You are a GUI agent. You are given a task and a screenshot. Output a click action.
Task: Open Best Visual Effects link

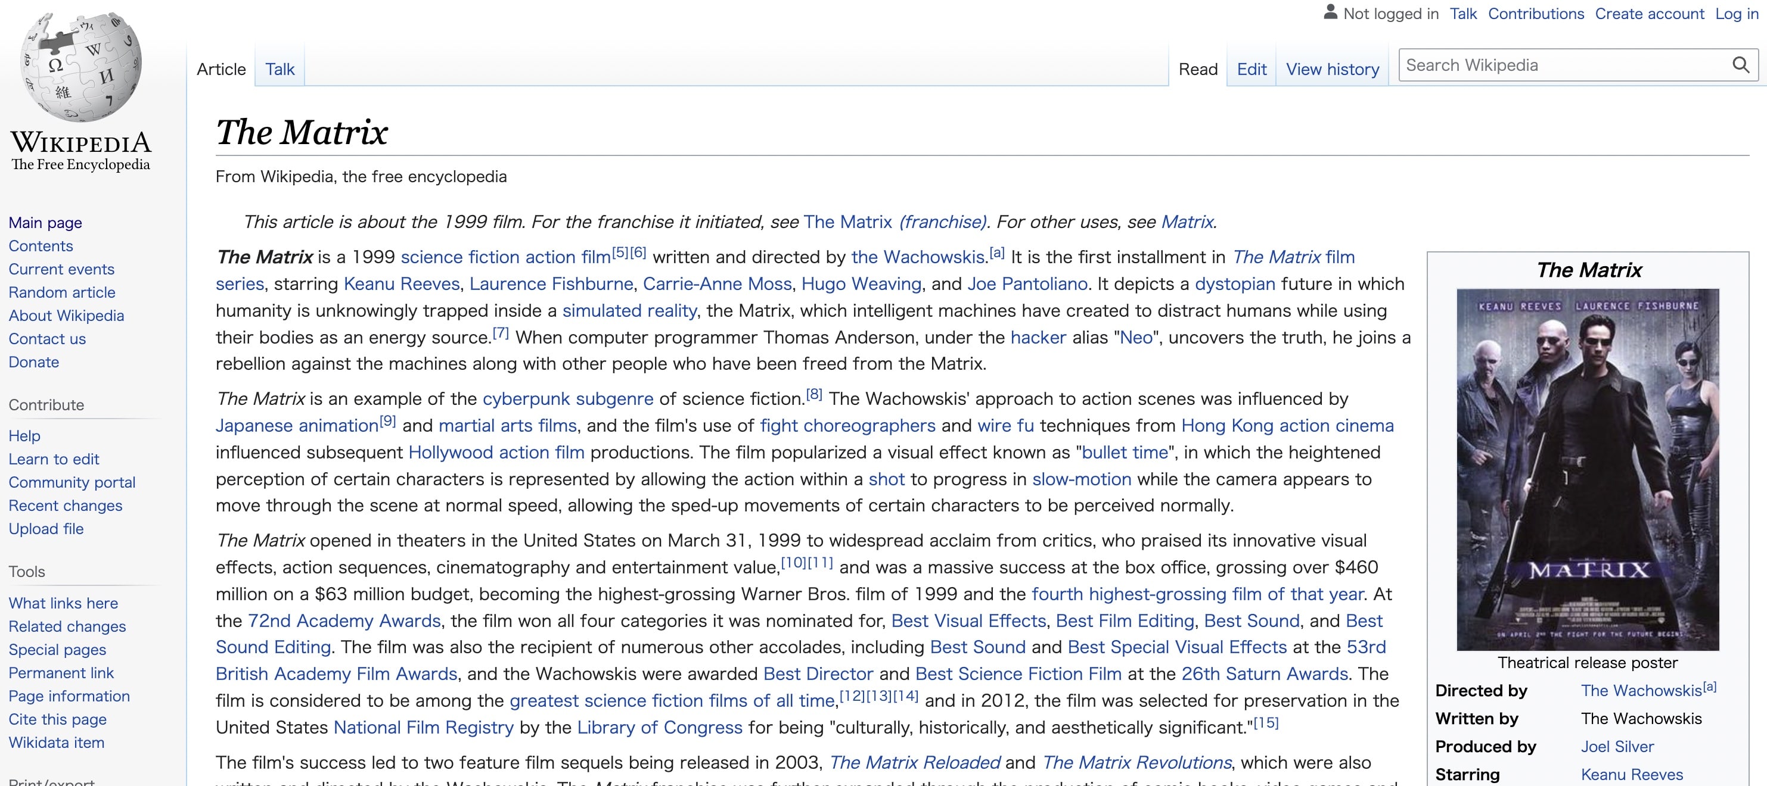(968, 621)
